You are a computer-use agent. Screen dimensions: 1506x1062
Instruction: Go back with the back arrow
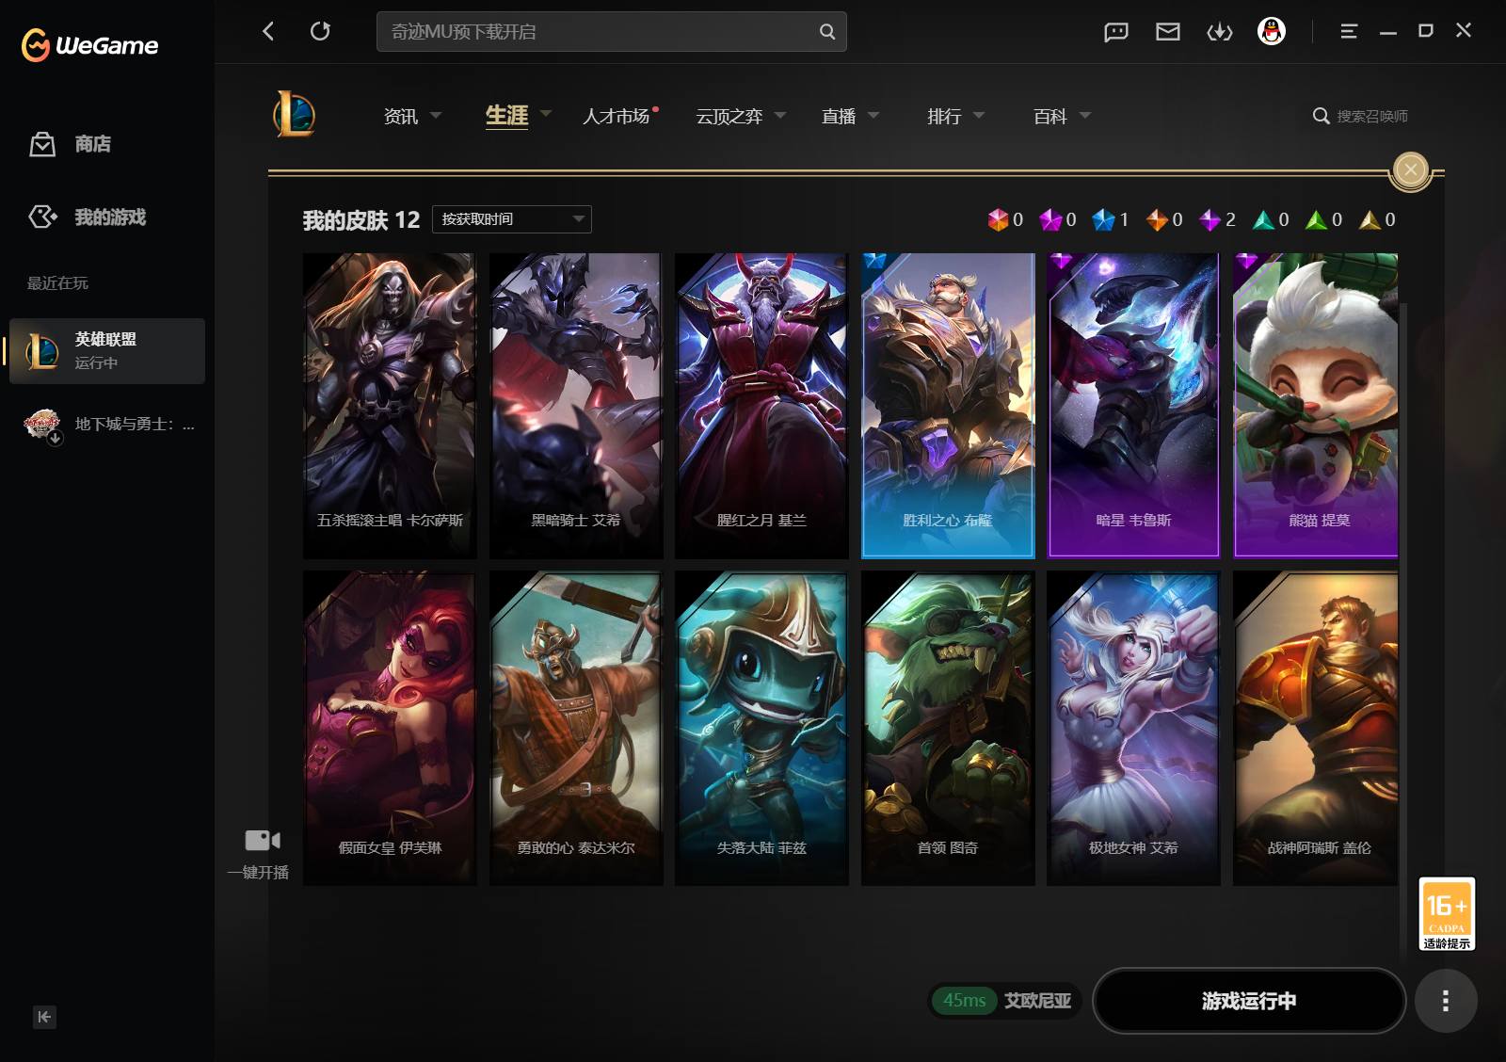tap(268, 31)
